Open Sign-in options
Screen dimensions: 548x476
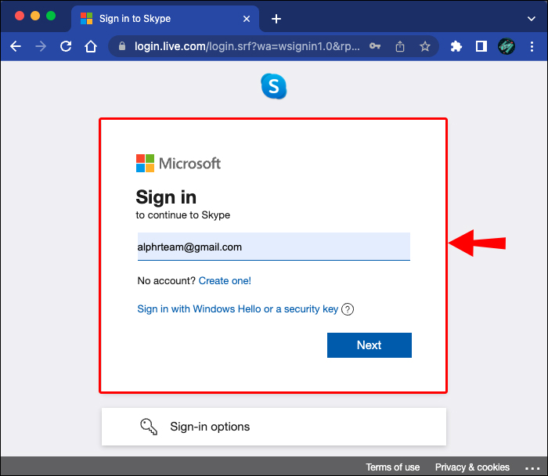click(274, 427)
